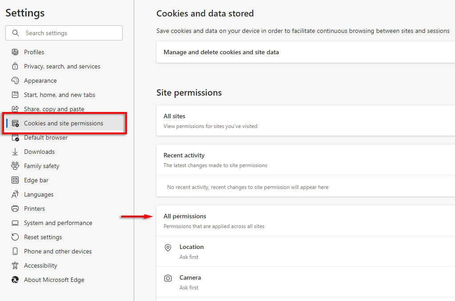Open Phone and other devices settings
The width and height of the screenshot is (455, 301).
(x=58, y=251)
